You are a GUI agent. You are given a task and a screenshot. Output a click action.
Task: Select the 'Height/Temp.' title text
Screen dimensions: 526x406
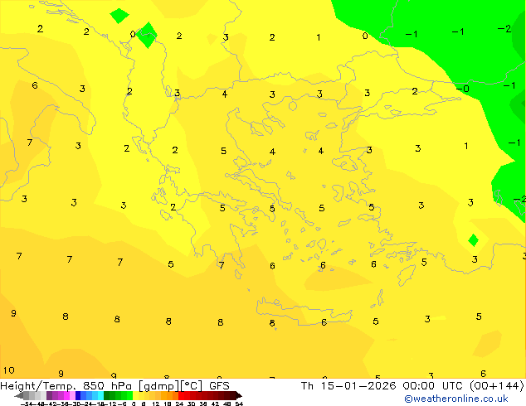[37, 386]
